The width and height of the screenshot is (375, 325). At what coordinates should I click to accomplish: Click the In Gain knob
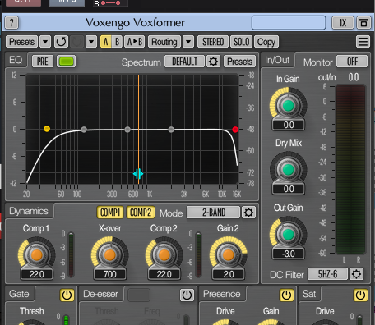pos(288,105)
